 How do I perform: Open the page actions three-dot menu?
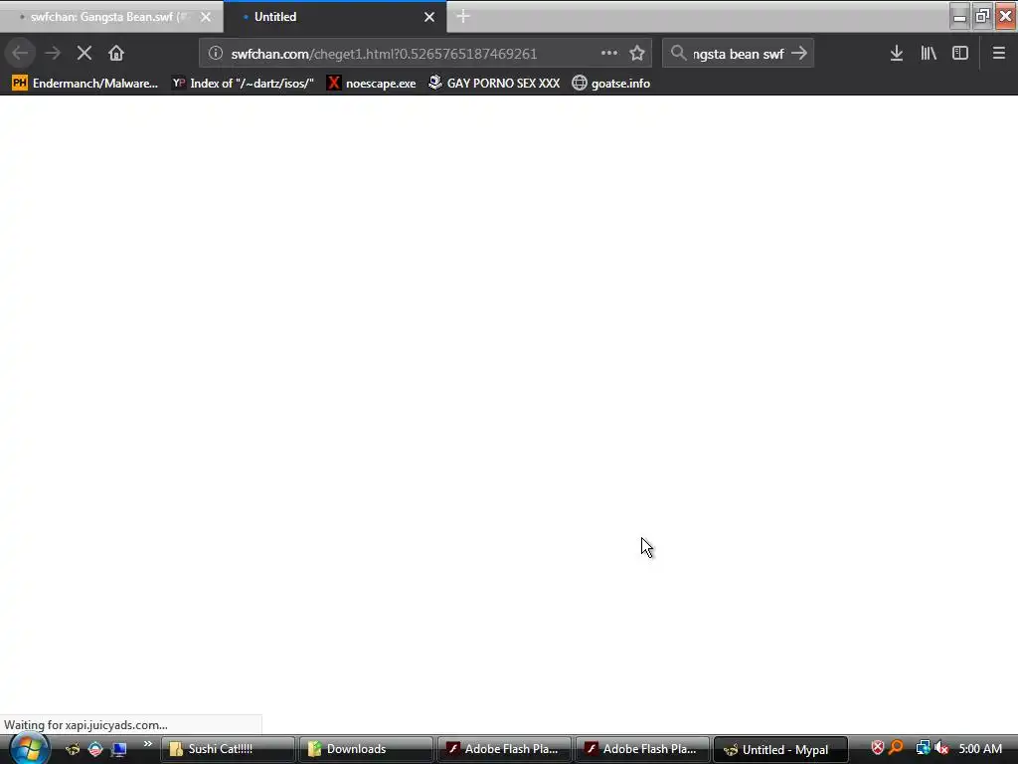[x=609, y=54]
